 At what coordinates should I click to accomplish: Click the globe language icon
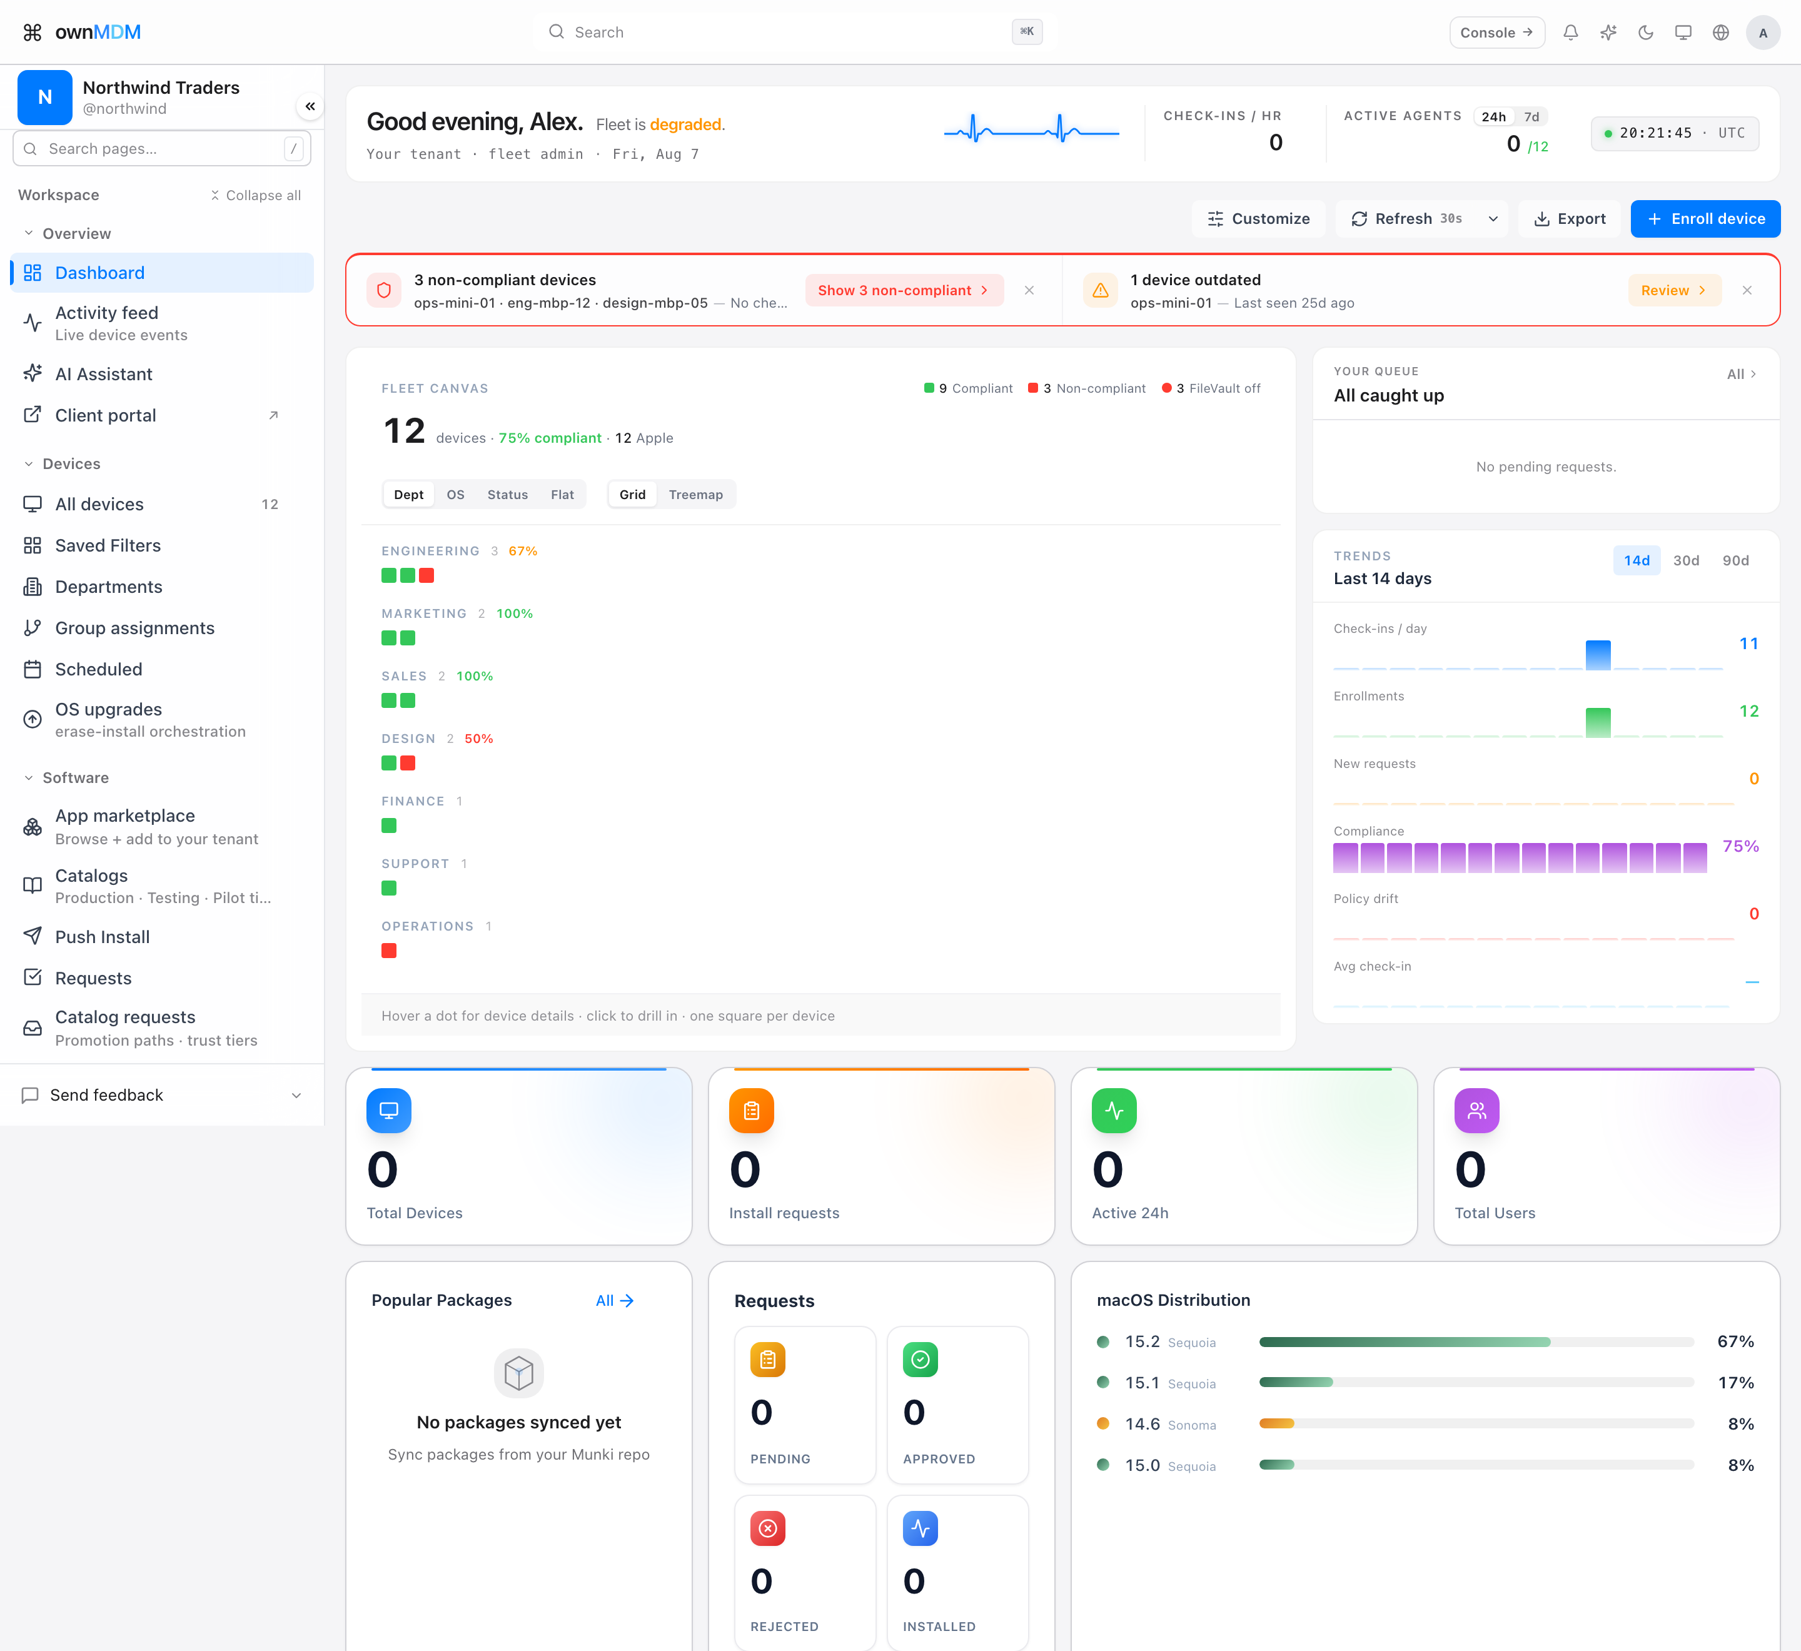click(x=1720, y=32)
